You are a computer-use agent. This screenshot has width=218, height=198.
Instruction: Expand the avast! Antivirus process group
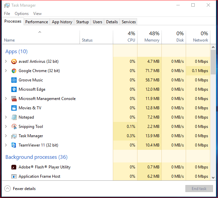point(6,61)
